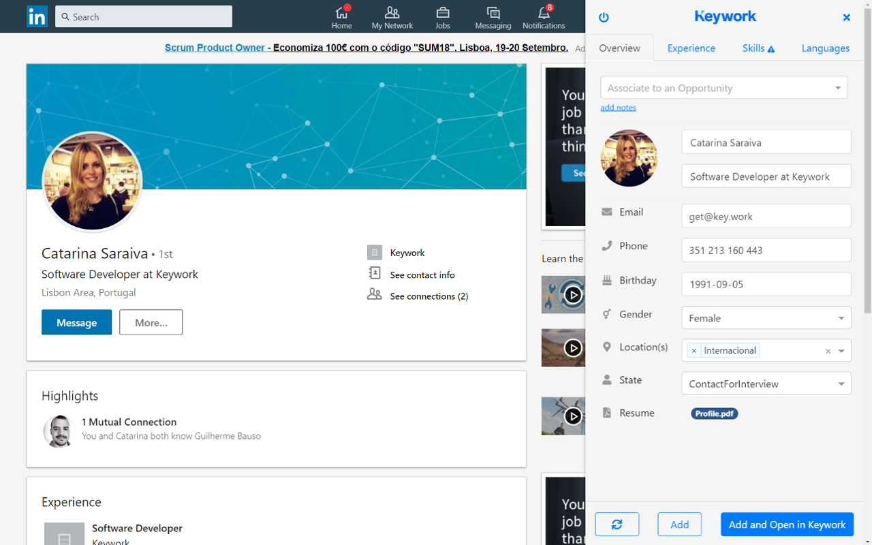Open the Gender dropdown showing Female
Screen dimensions: 872x545
pos(766,318)
